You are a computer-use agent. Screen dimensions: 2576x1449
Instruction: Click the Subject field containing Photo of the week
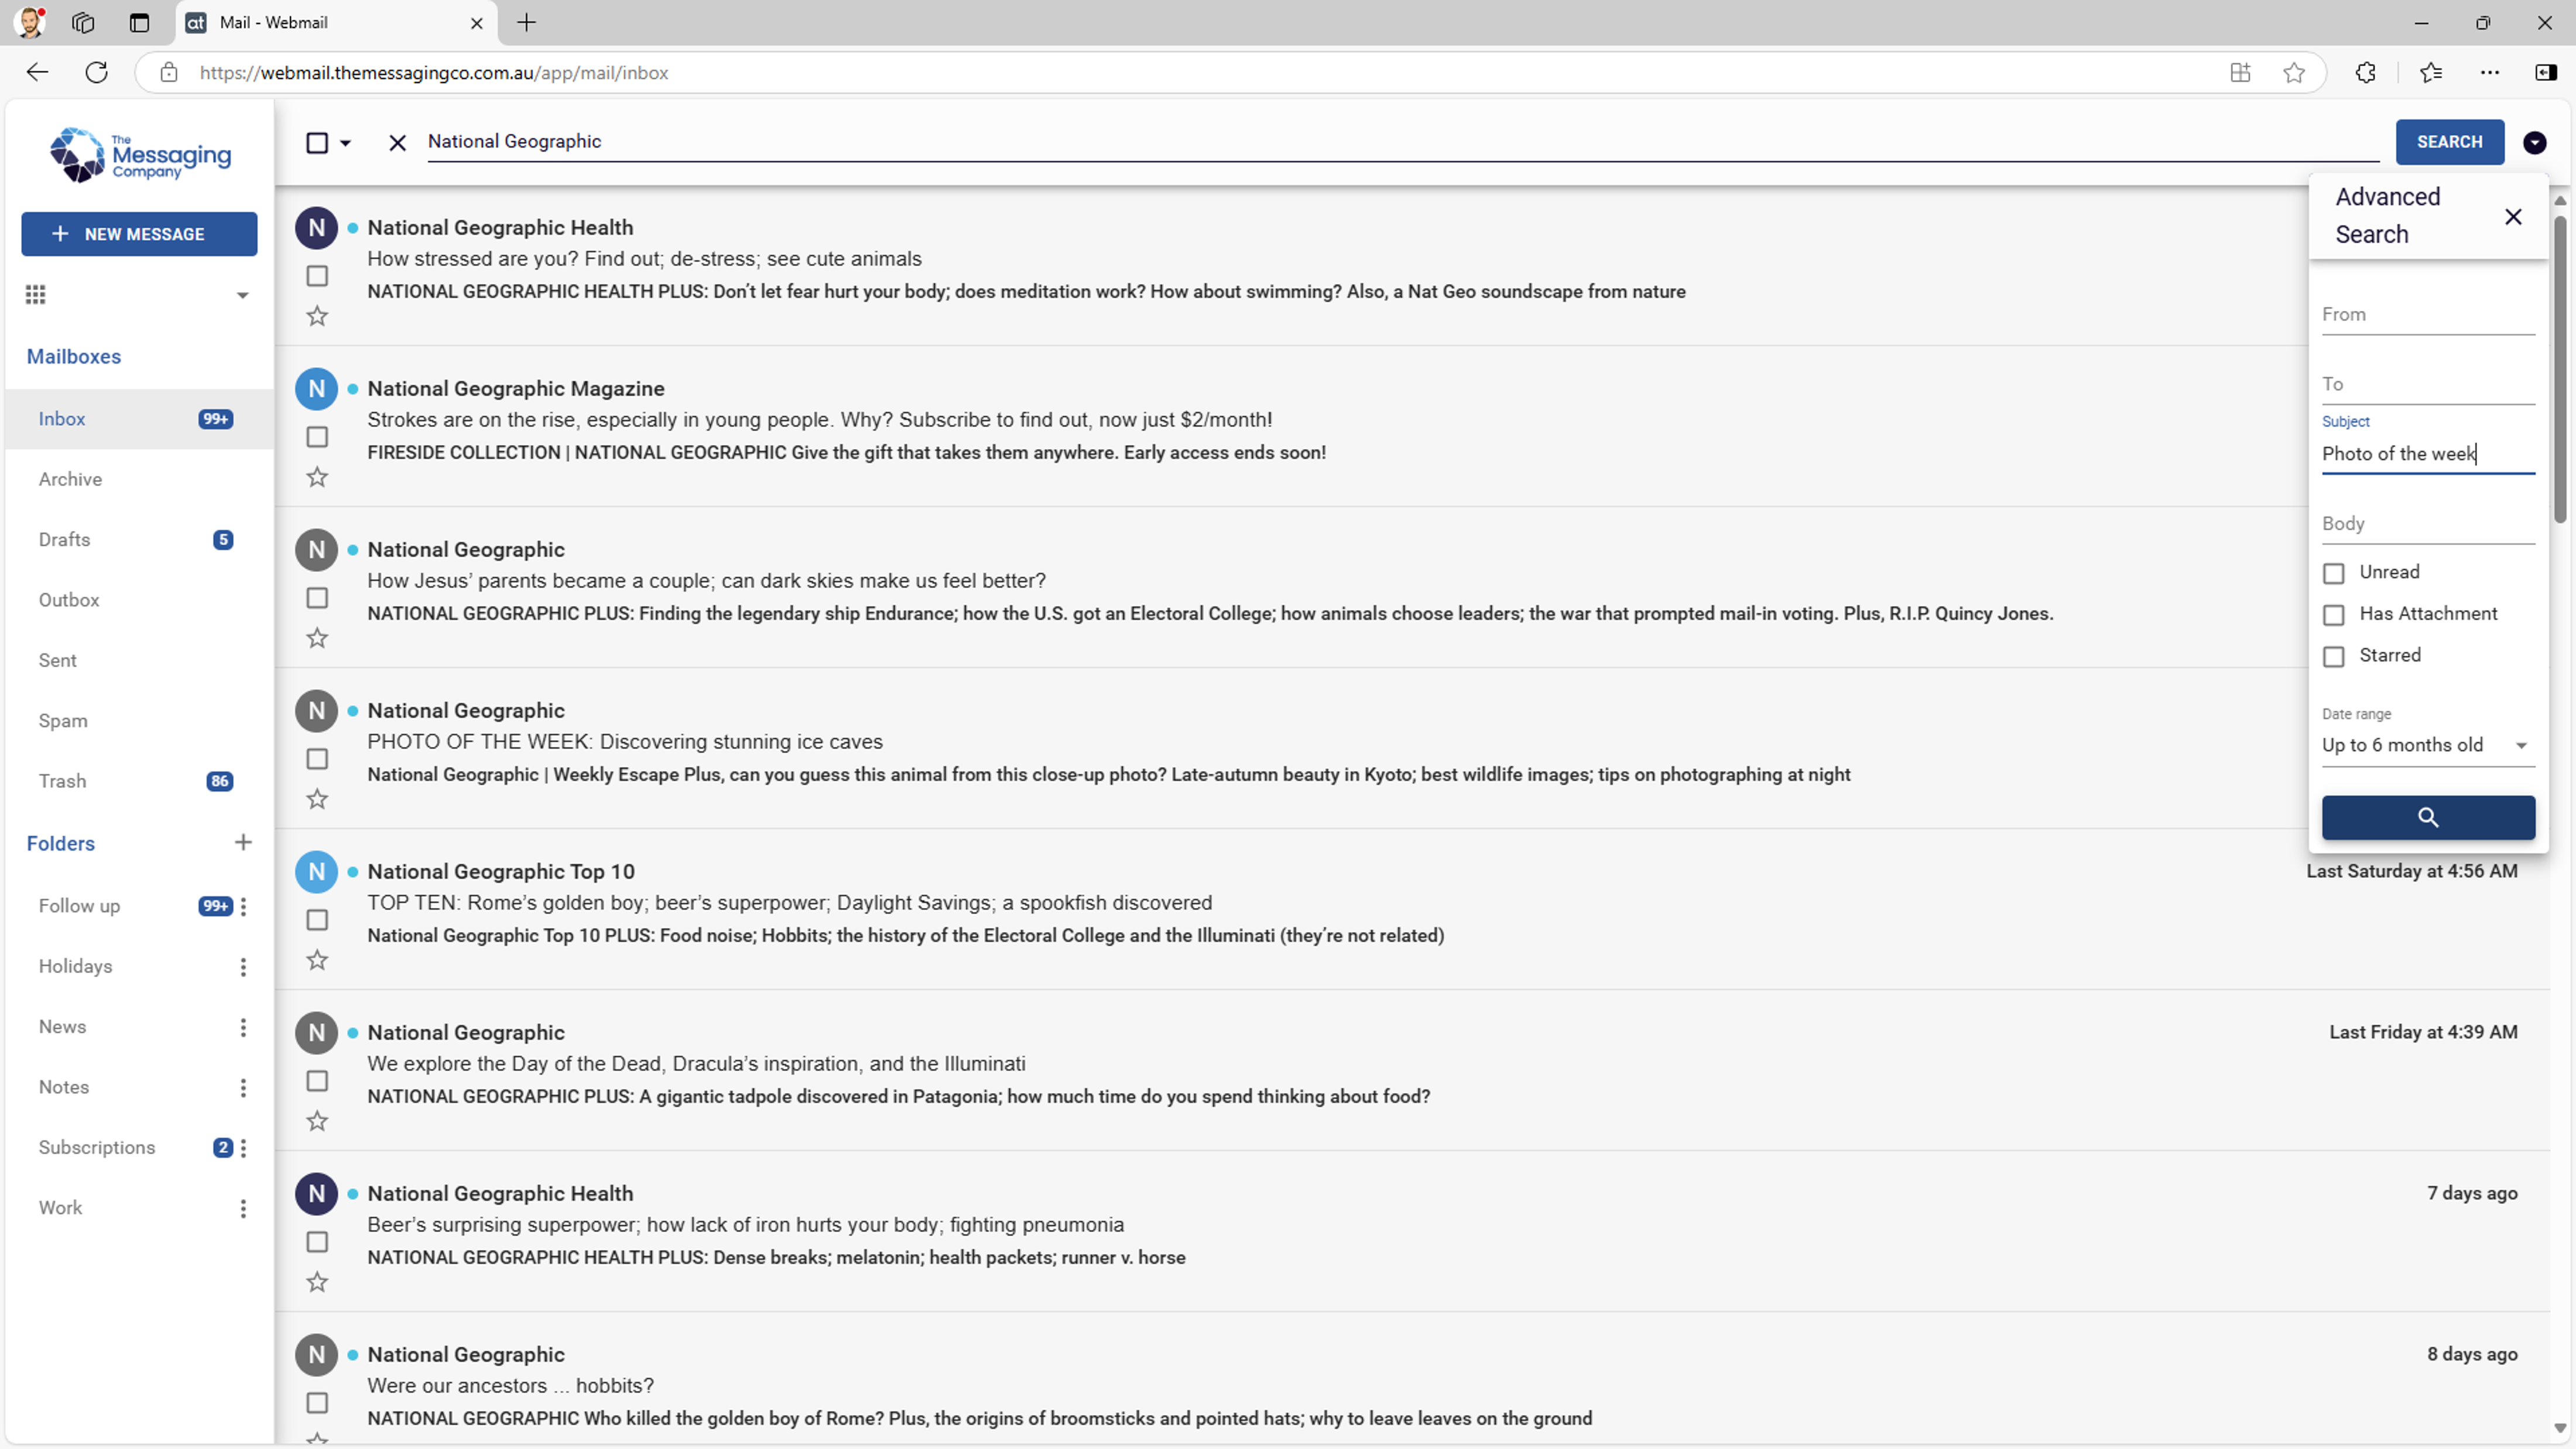coord(2428,454)
